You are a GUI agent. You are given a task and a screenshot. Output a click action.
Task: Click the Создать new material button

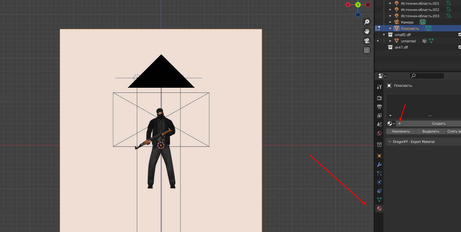tap(438, 124)
